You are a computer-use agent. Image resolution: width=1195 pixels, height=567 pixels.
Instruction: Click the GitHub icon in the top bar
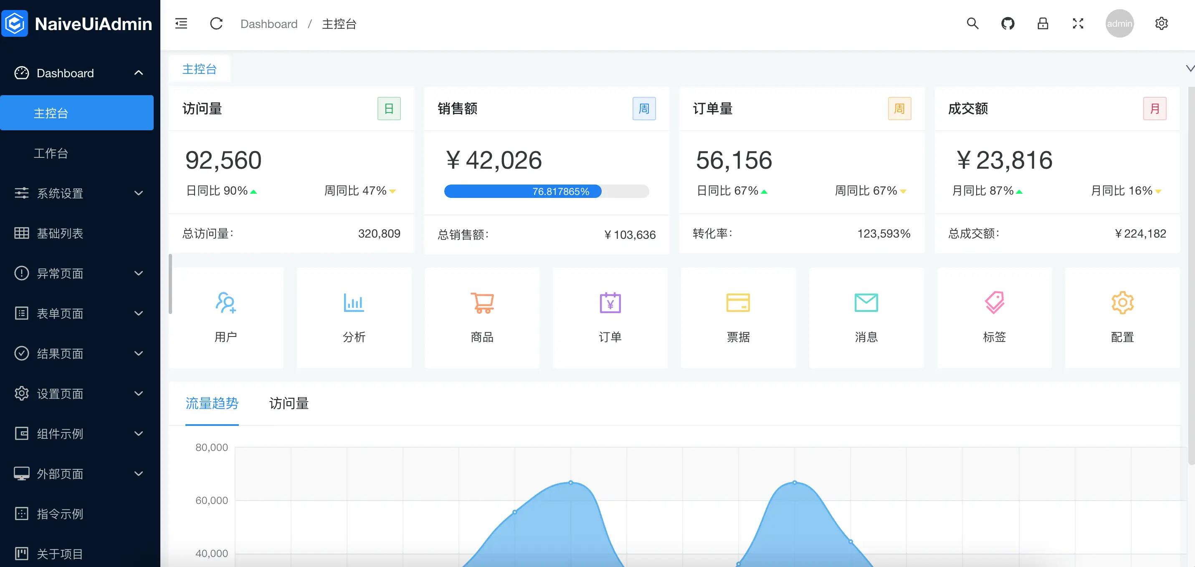pyautogui.click(x=1008, y=23)
